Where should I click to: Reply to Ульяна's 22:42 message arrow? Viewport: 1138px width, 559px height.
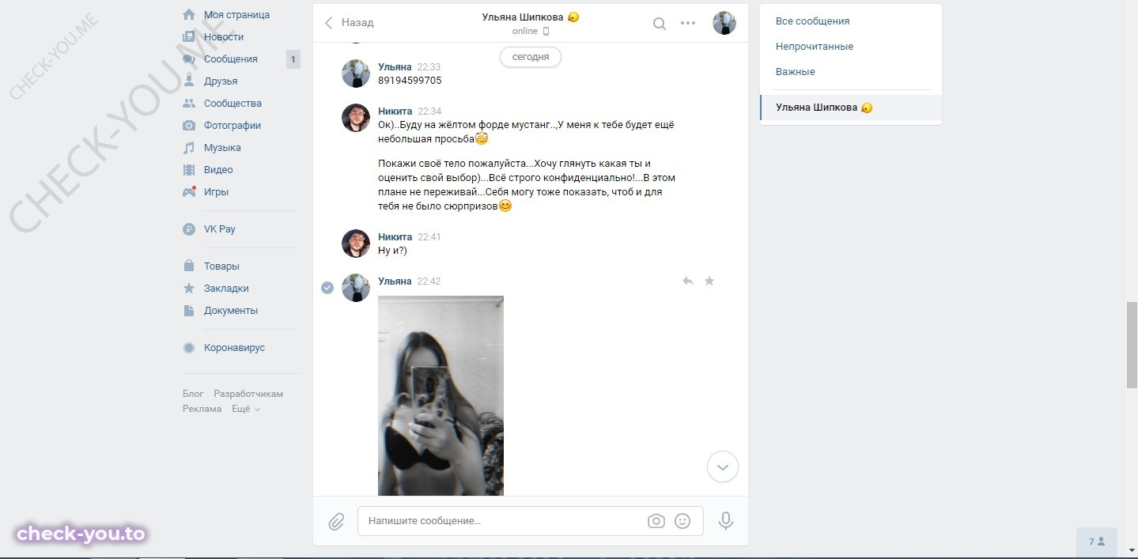point(688,281)
